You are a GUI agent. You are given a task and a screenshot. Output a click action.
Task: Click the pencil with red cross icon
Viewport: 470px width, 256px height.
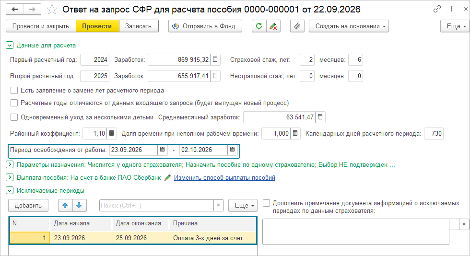(273, 26)
